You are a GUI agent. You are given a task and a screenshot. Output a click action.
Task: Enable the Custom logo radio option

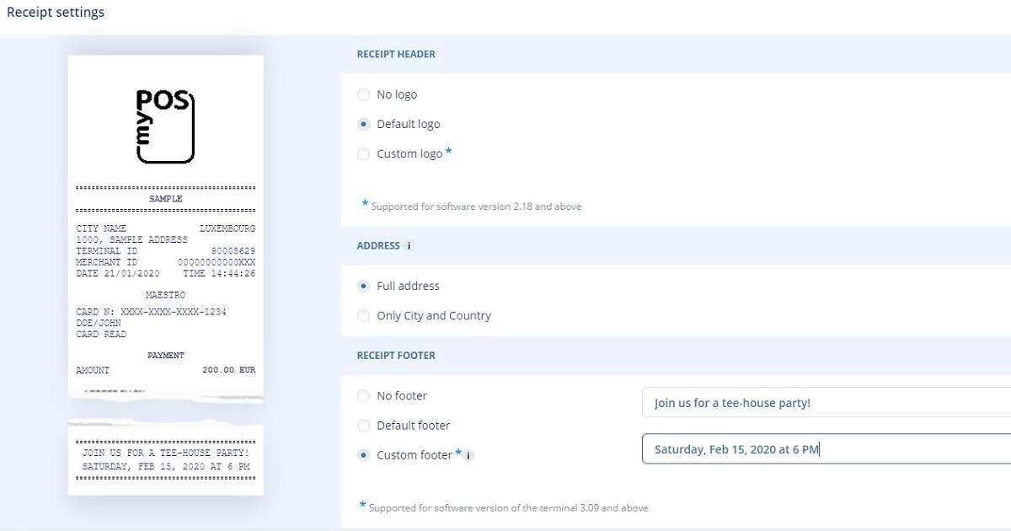click(363, 153)
